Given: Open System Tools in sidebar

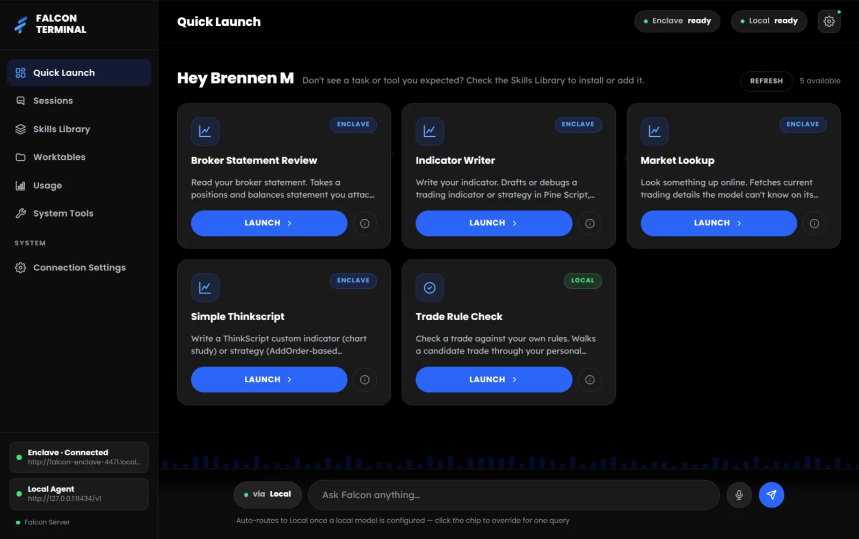Looking at the screenshot, I should coord(79,213).
